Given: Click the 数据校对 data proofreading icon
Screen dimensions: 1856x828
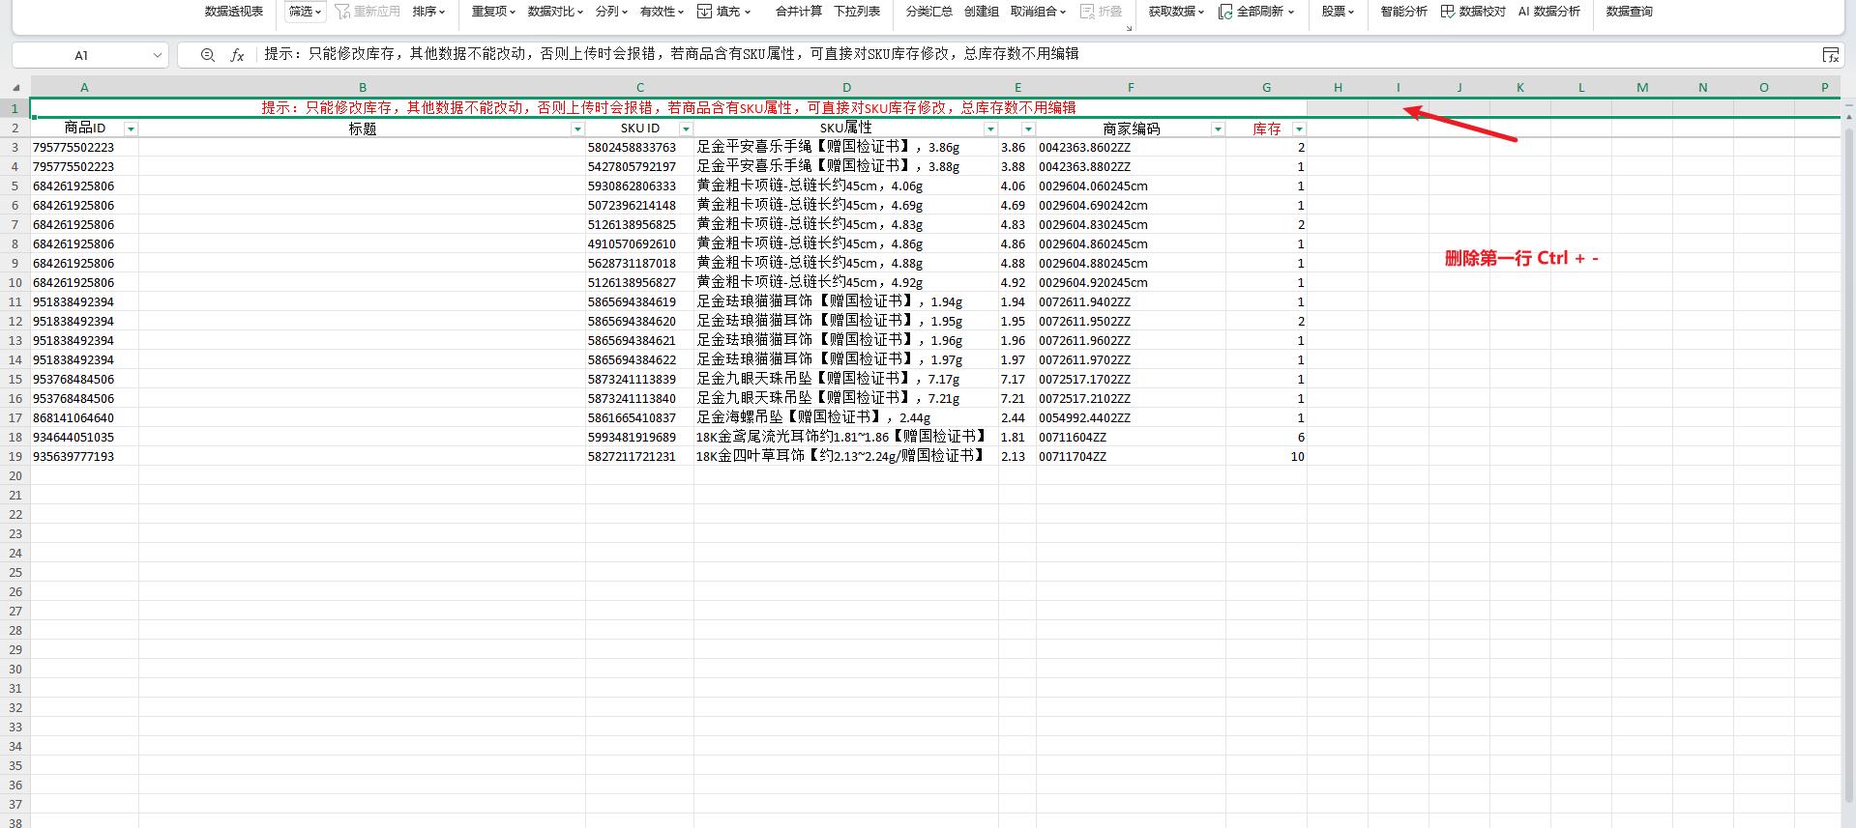Looking at the screenshot, I should click(x=1448, y=12).
